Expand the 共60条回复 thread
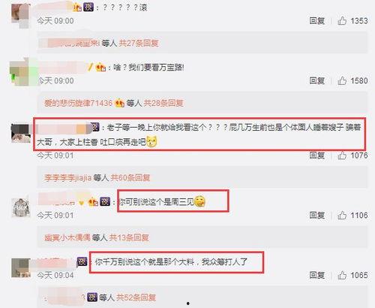Viewport: 375px width, 308px height. point(130,178)
